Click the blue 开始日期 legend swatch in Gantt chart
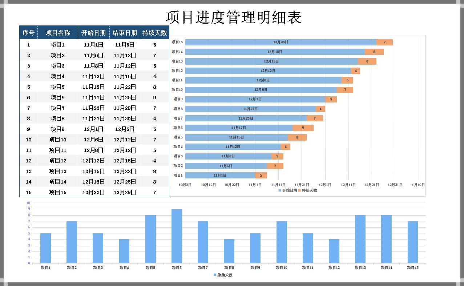Image resolution: width=464 pixels, height=286 pixels. [280, 190]
